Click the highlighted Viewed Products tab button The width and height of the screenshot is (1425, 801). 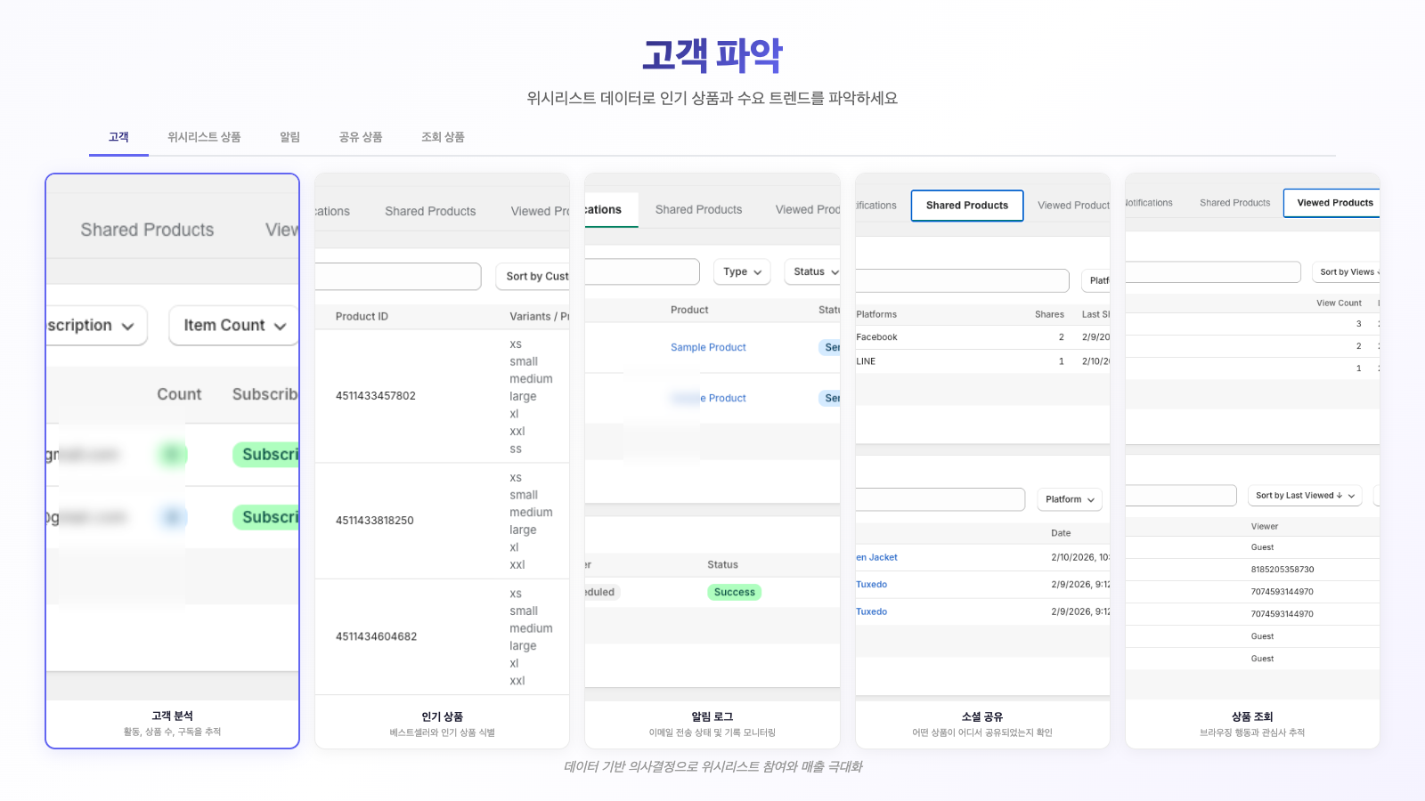pos(1333,203)
